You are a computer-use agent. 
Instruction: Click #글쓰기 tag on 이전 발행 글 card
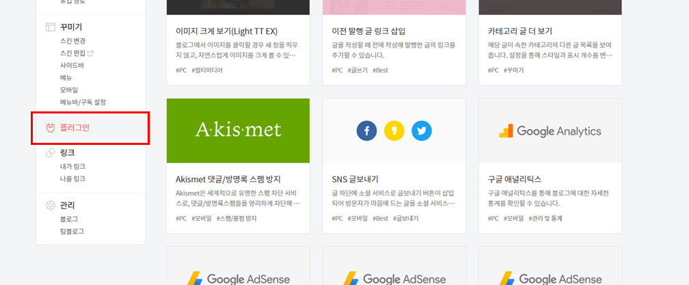357,70
